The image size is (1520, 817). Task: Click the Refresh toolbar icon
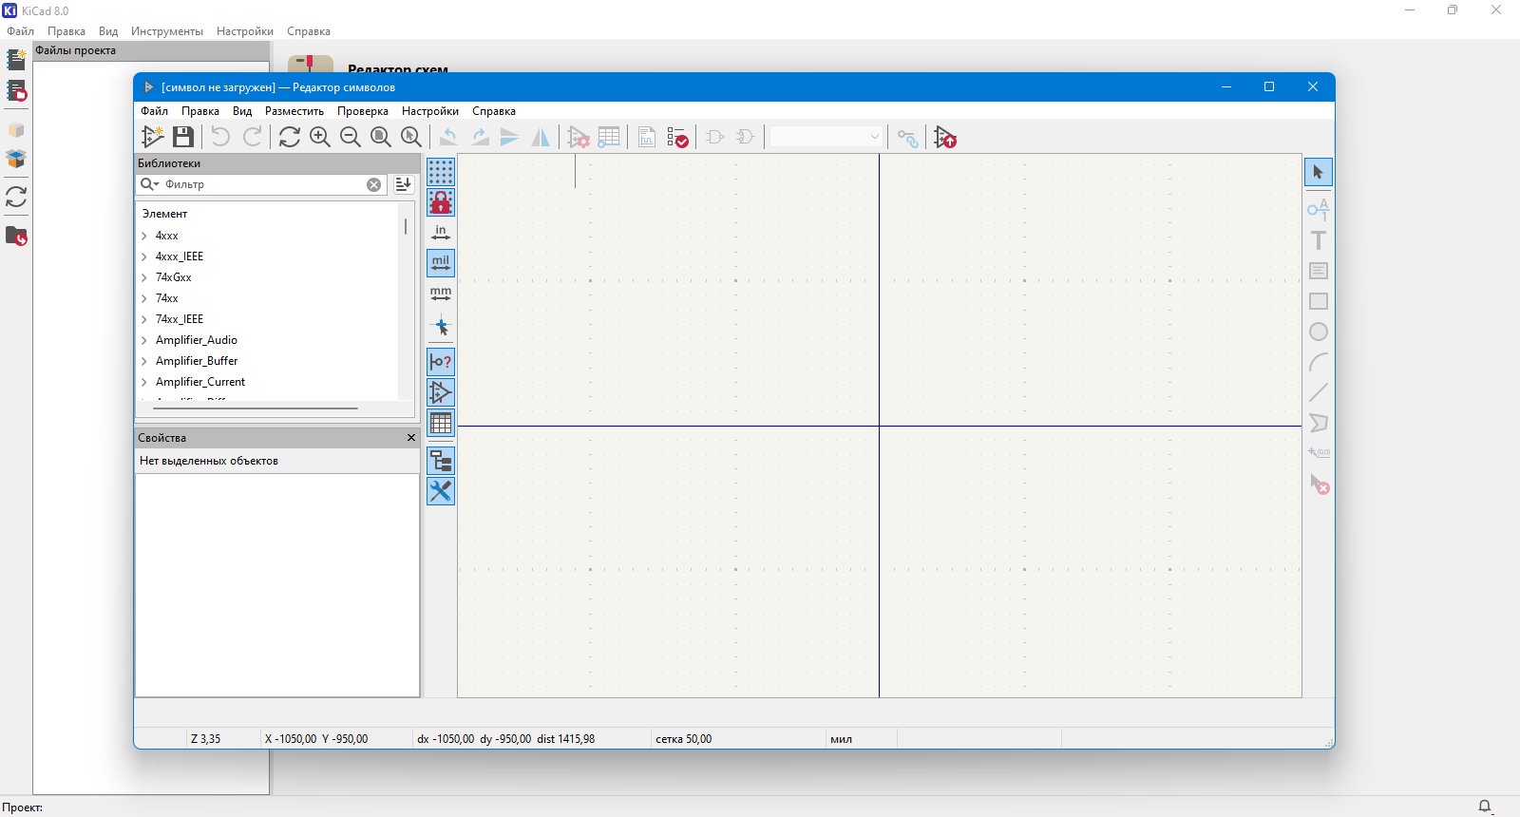coord(290,137)
